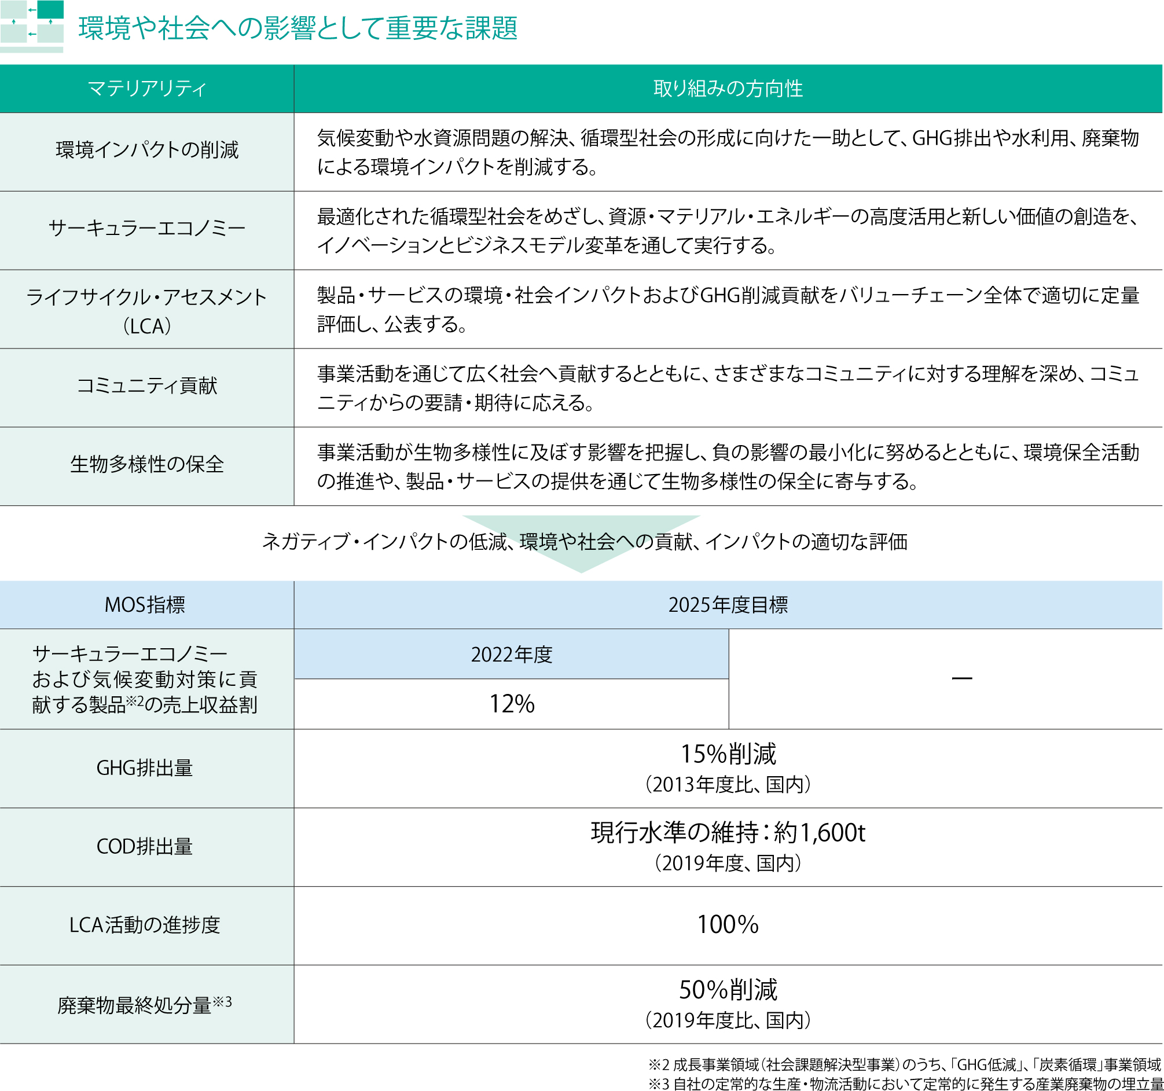Click the green squares logo icon

click(x=32, y=24)
